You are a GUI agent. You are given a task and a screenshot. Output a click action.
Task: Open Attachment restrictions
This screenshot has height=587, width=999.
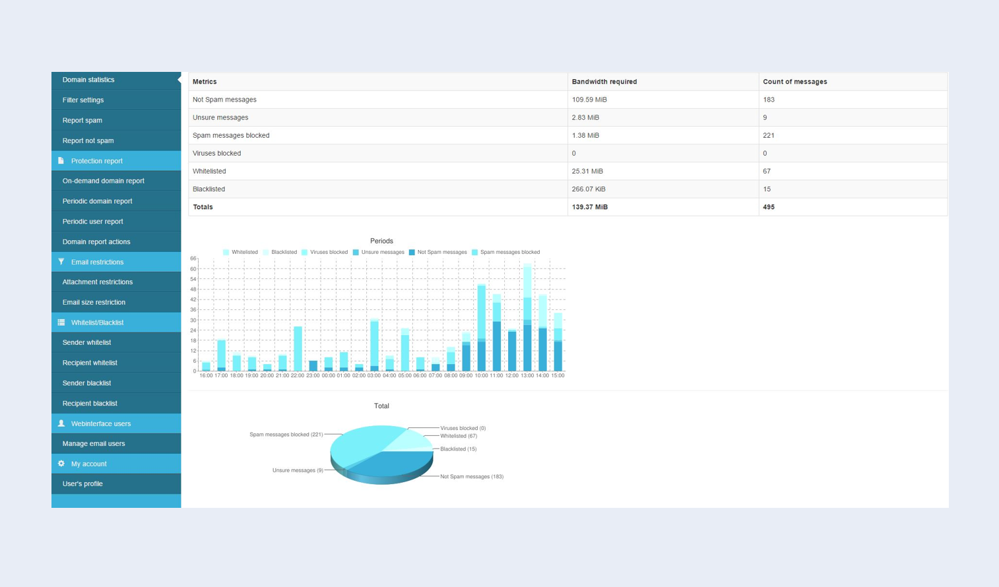pos(116,282)
